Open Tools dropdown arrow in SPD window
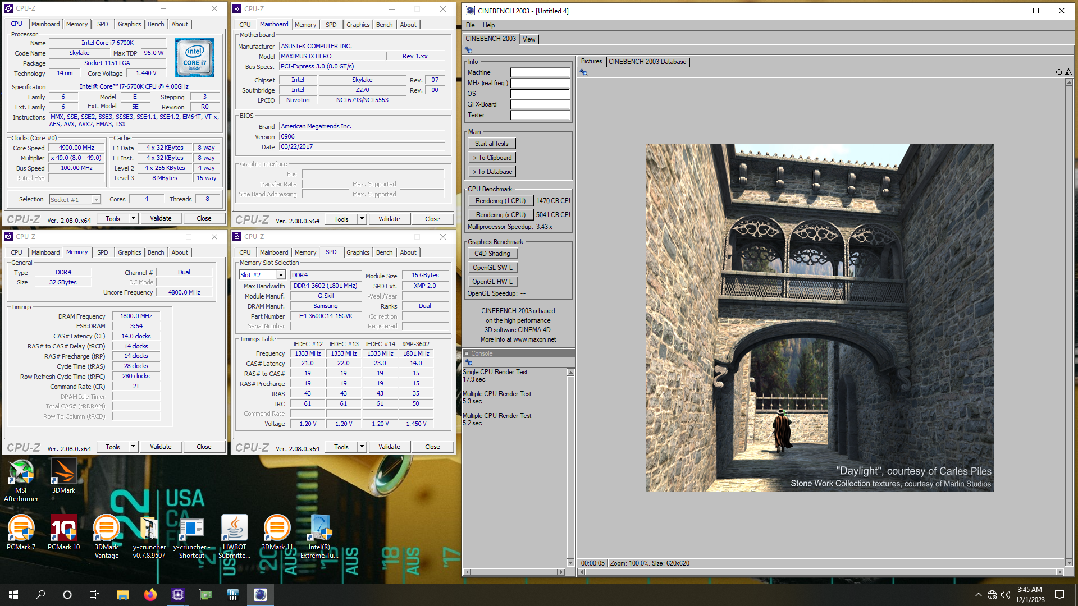1078x606 pixels. coord(362,447)
